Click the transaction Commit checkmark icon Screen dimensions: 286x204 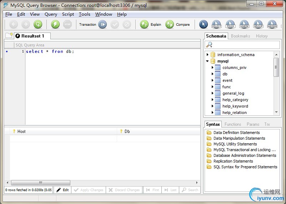pyautogui.click(x=115, y=24)
